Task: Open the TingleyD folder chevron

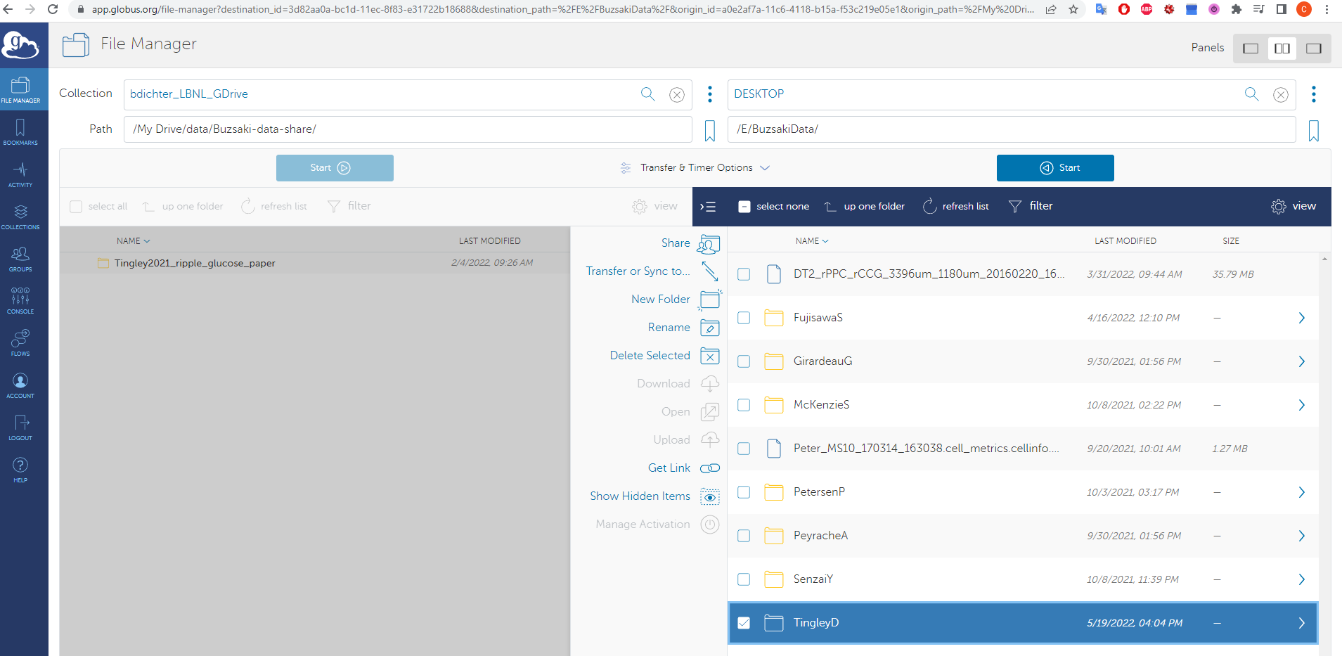Action: (1301, 623)
